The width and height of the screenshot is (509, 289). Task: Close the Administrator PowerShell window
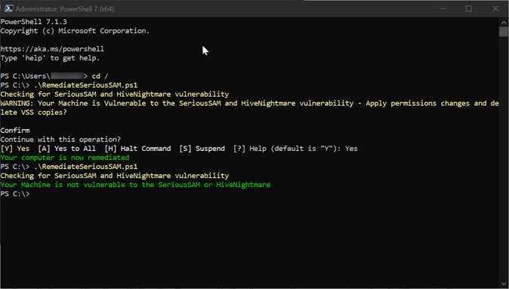[495, 9]
